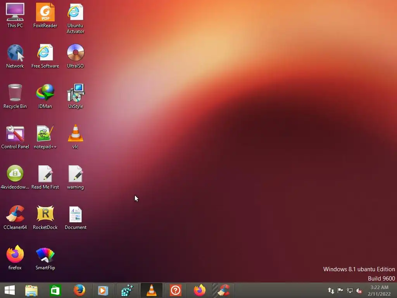Open red question mark help taskbar icon
The image size is (397, 298).
(x=176, y=290)
